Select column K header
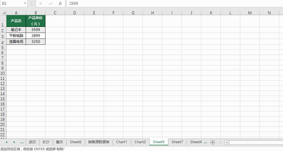 tap(211, 13)
